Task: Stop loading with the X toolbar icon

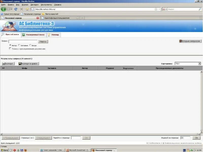Action: [22, 9]
